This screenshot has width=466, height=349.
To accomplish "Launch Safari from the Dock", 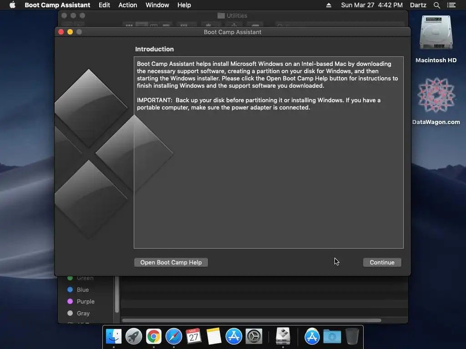I will [173, 336].
